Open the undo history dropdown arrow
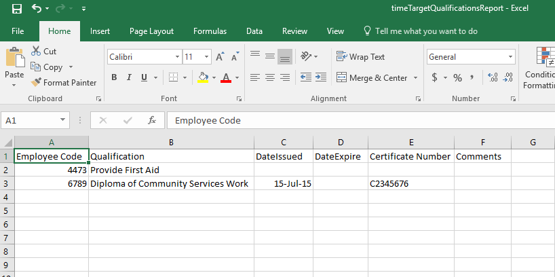 tap(47, 9)
